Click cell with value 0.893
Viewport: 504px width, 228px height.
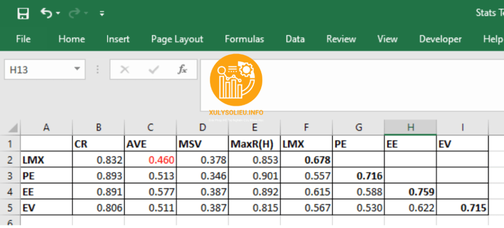point(98,176)
